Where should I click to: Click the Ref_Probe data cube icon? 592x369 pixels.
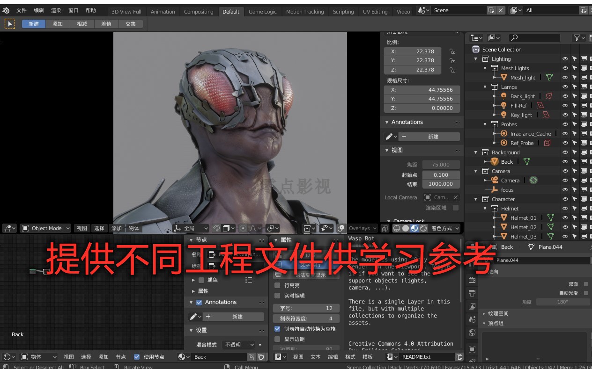[x=547, y=143]
